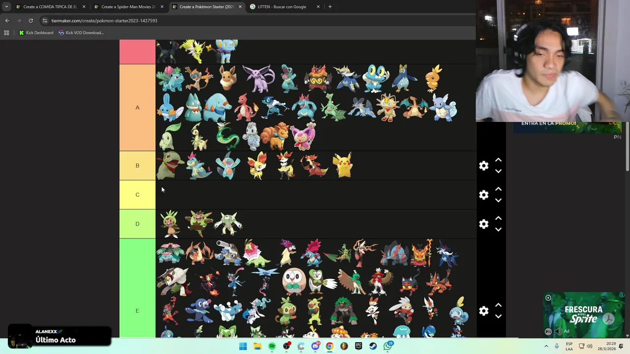Move tier C up with arrow
The height and width of the screenshot is (354, 630).
[498, 189]
